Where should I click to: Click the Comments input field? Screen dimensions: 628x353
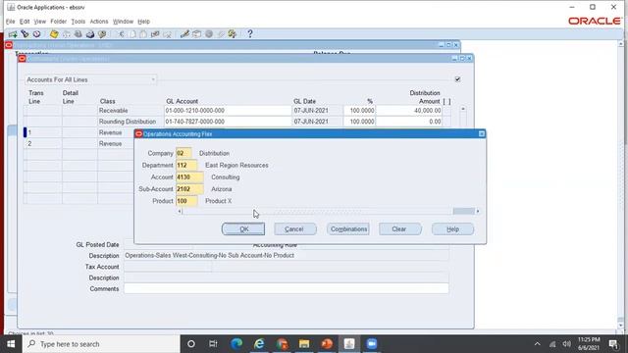pos(286,288)
